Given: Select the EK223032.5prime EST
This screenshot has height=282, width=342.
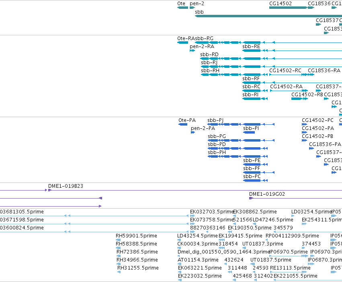Looking at the screenshot, I should (x=180, y=280).
